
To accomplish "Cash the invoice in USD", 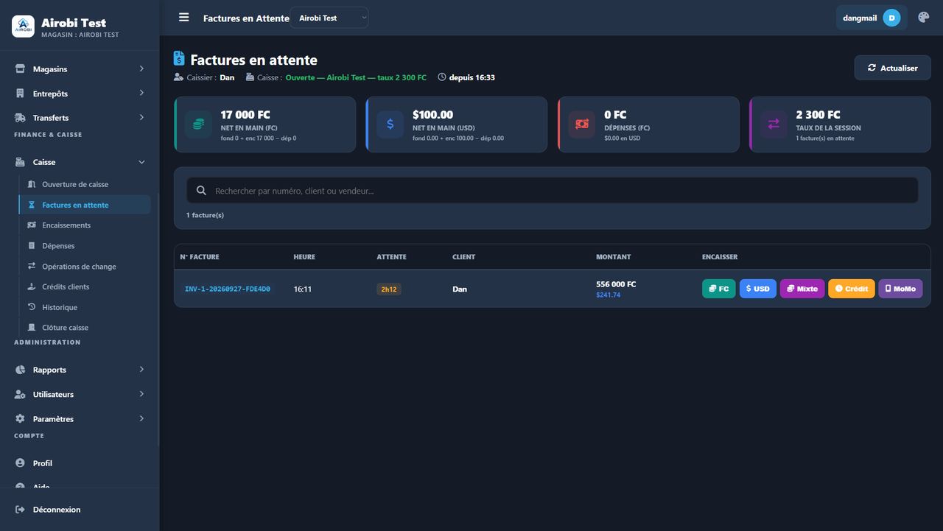I will coord(757,289).
